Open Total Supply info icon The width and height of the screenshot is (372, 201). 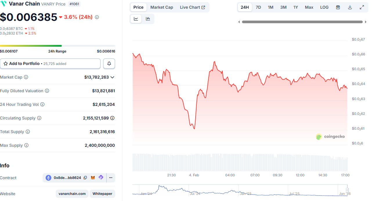coord(28,132)
